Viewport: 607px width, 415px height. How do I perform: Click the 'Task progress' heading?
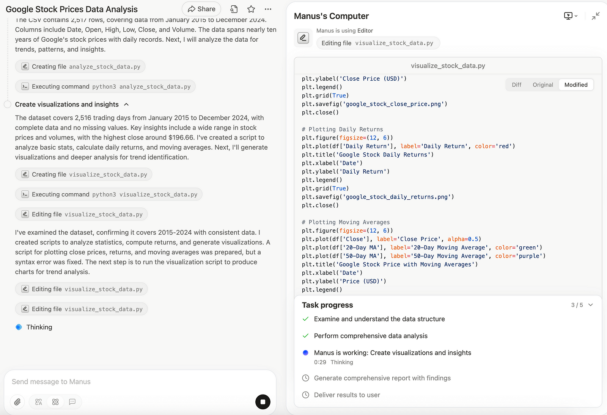(327, 305)
